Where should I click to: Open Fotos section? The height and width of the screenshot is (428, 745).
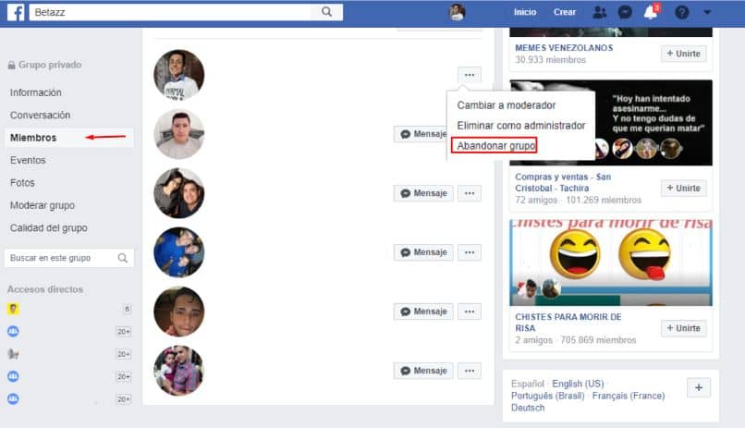[22, 183]
